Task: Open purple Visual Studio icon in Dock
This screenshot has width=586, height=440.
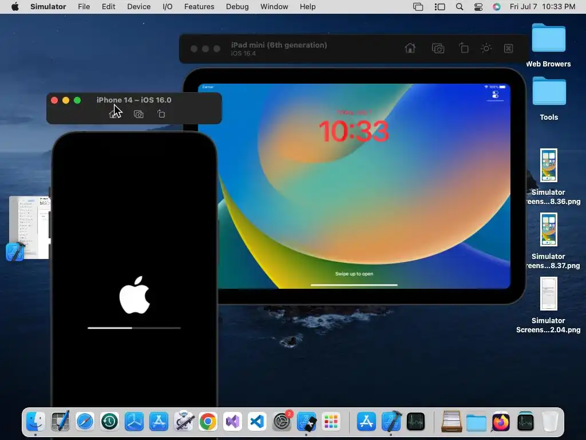Action: 232,422
